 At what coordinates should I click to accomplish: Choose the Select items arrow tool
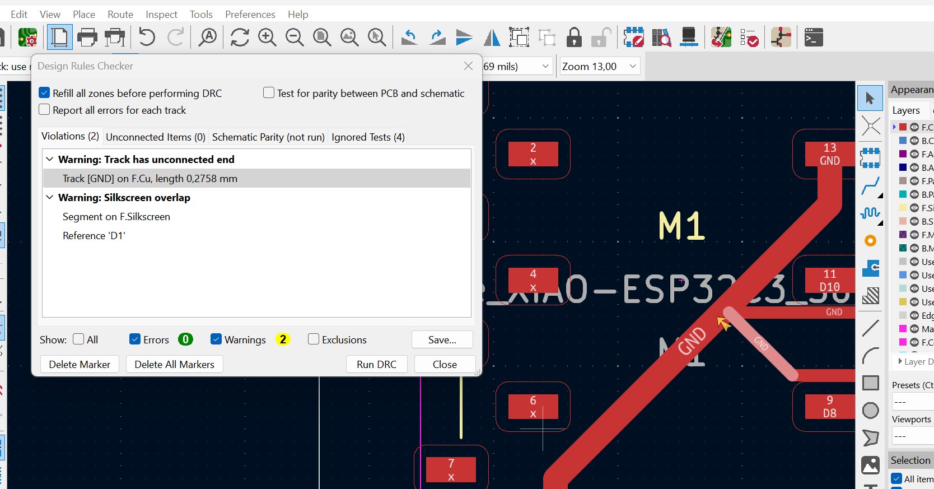870,99
